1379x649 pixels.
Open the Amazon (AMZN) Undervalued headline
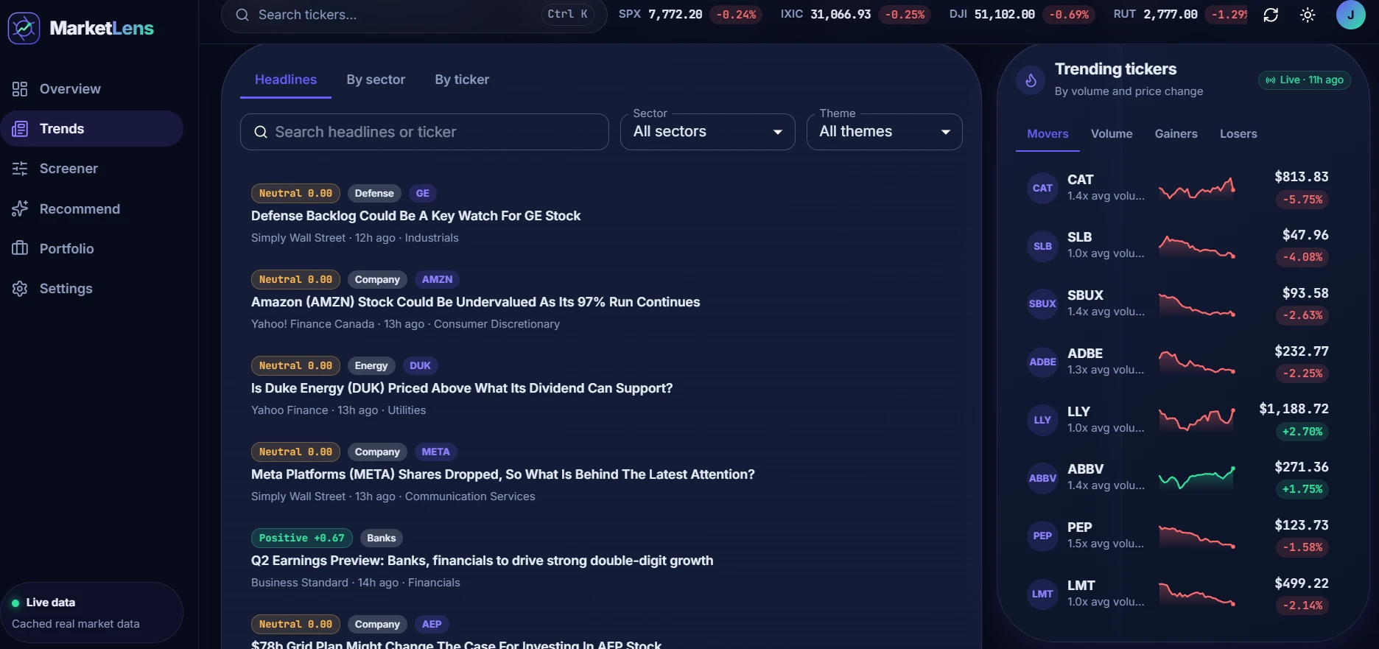tap(475, 302)
